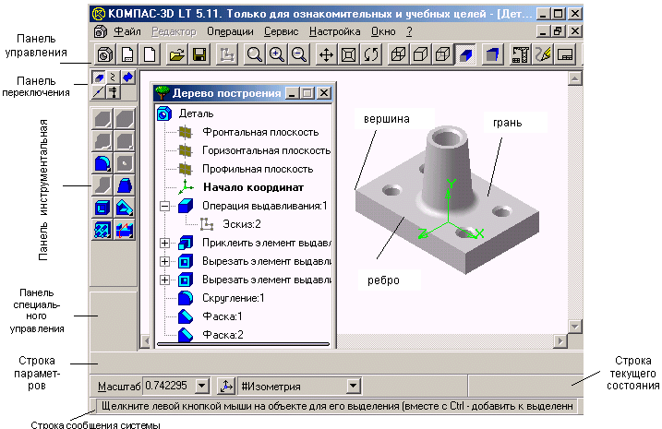This screenshot has width=662, height=429.
Task: Close the Дерево построения window
Action: pyautogui.click(x=323, y=93)
